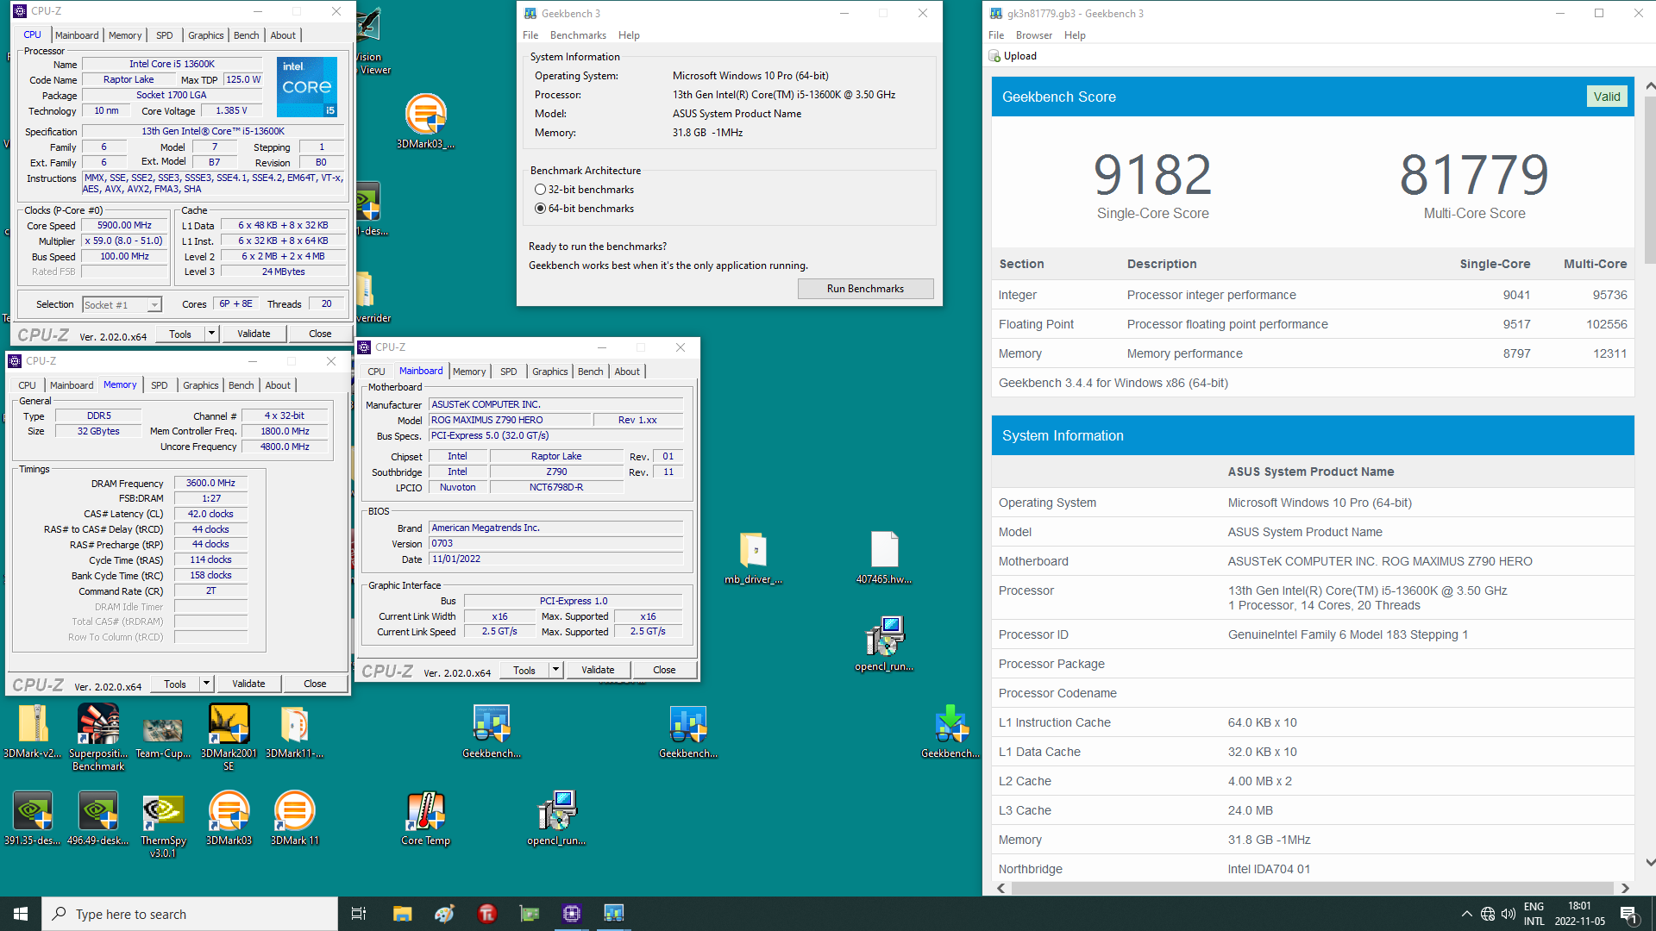Click Validate in CPU-Z Mainboard window
The height and width of the screenshot is (931, 1656).
[598, 670]
